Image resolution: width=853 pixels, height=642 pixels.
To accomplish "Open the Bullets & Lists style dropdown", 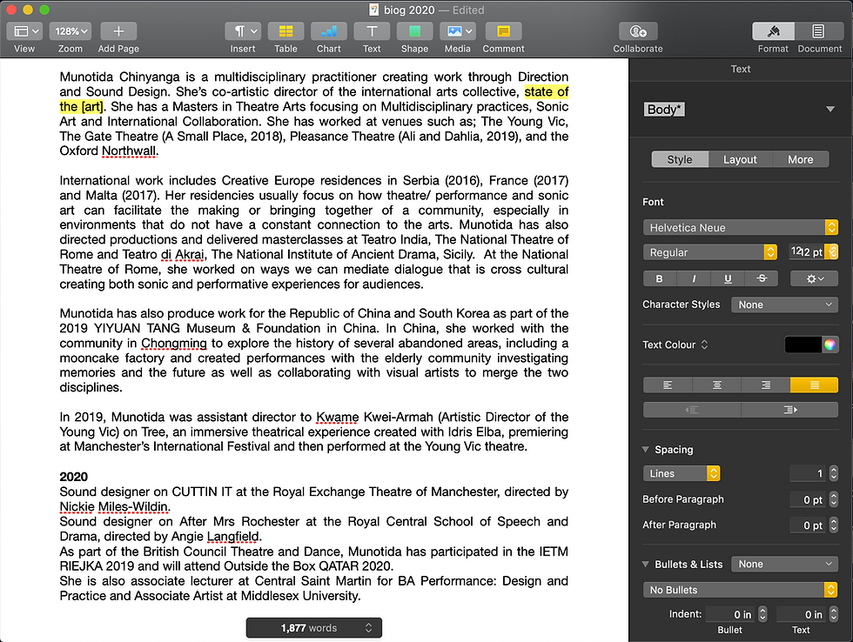I will pos(784,565).
